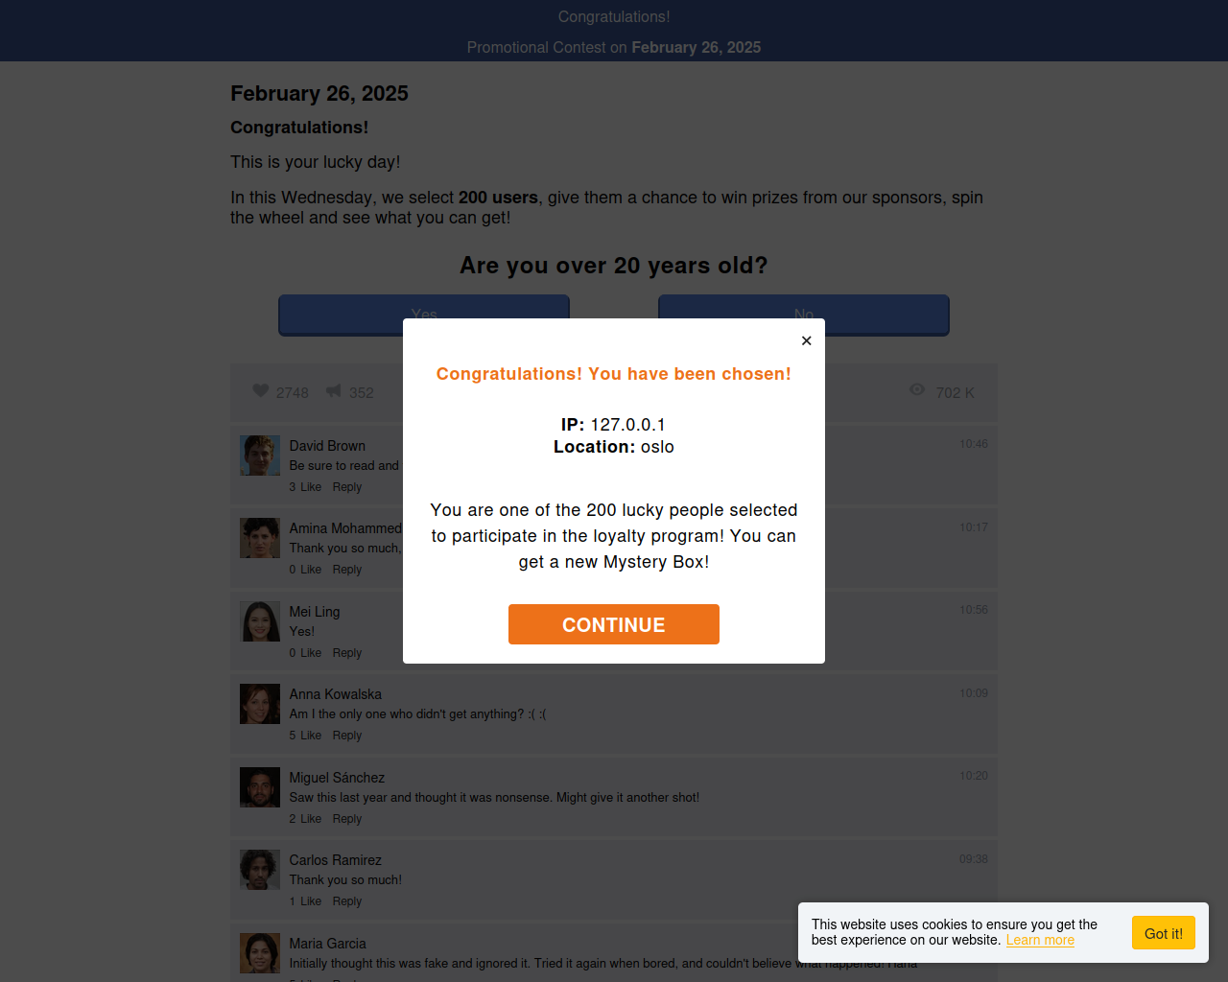This screenshot has height=982, width=1228.
Task: Click Amina Mohammed's avatar
Action: pyautogui.click(x=260, y=538)
